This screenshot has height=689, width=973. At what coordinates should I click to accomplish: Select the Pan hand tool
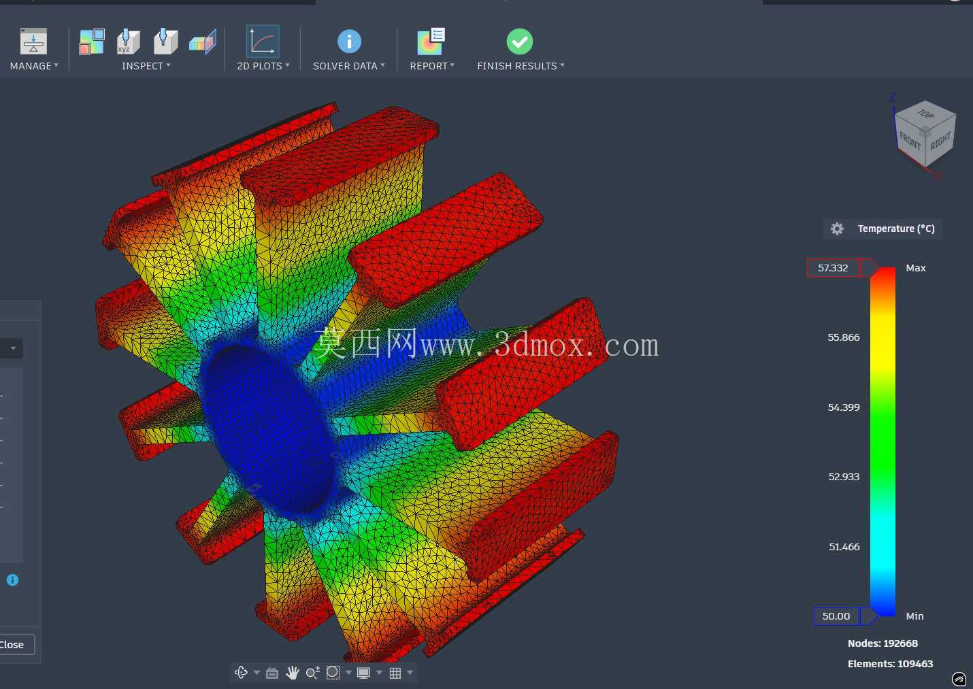[x=293, y=673]
